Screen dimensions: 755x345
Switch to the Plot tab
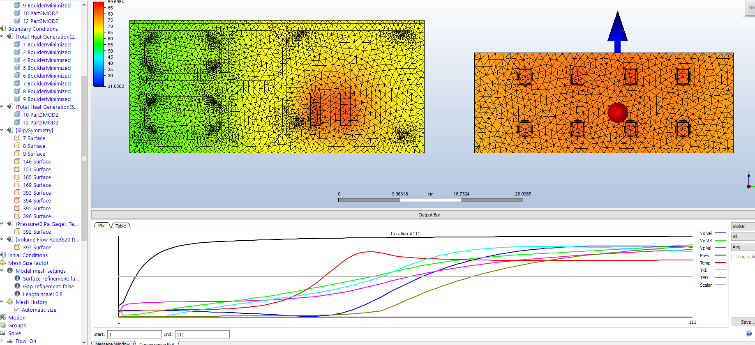pyautogui.click(x=102, y=225)
